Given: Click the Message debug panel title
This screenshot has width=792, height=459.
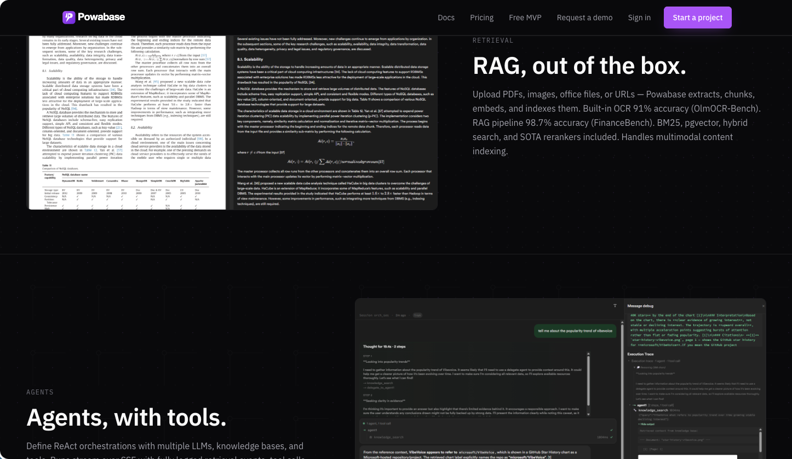Looking at the screenshot, I should click(640, 306).
